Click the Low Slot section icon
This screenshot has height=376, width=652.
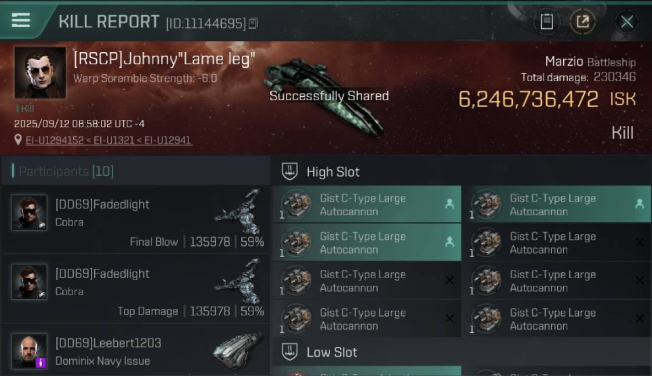[x=289, y=351]
